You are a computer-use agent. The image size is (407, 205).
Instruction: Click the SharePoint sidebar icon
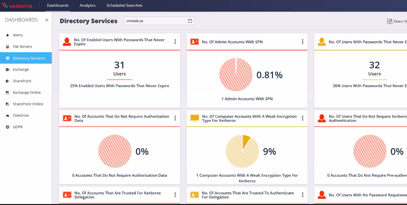(x=8, y=81)
